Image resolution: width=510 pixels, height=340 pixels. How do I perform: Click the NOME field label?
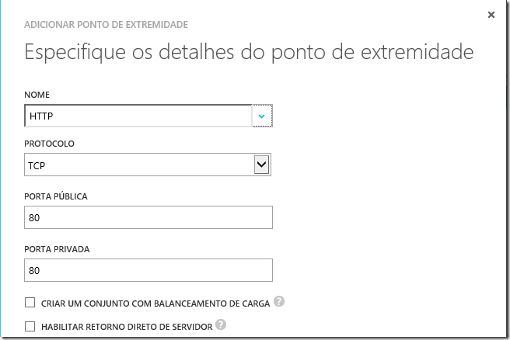39,95
